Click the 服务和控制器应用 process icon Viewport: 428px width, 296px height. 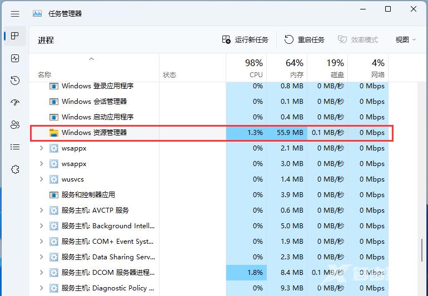click(x=54, y=195)
